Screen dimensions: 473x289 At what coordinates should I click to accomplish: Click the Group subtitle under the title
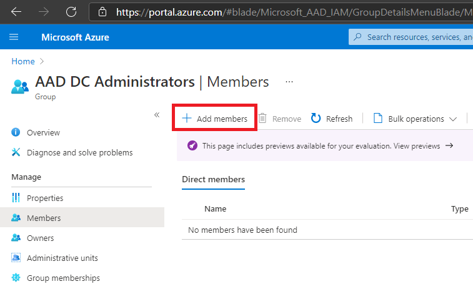[x=45, y=97]
